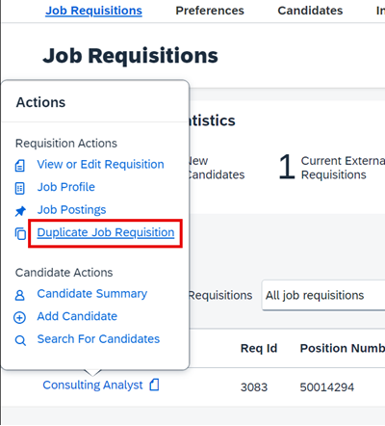Select Duplicate Job Requisition
The width and height of the screenshot is (385, 426).
pyautogui.click(x=106, y=232)
